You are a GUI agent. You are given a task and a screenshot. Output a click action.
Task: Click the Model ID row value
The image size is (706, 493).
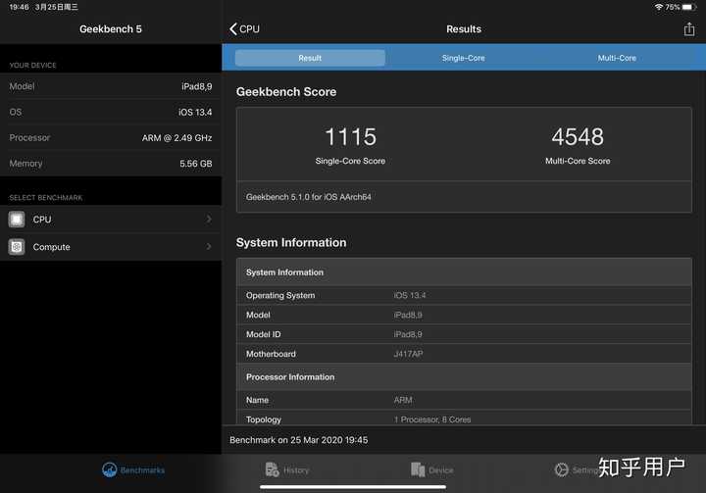(x=408, y=334)
